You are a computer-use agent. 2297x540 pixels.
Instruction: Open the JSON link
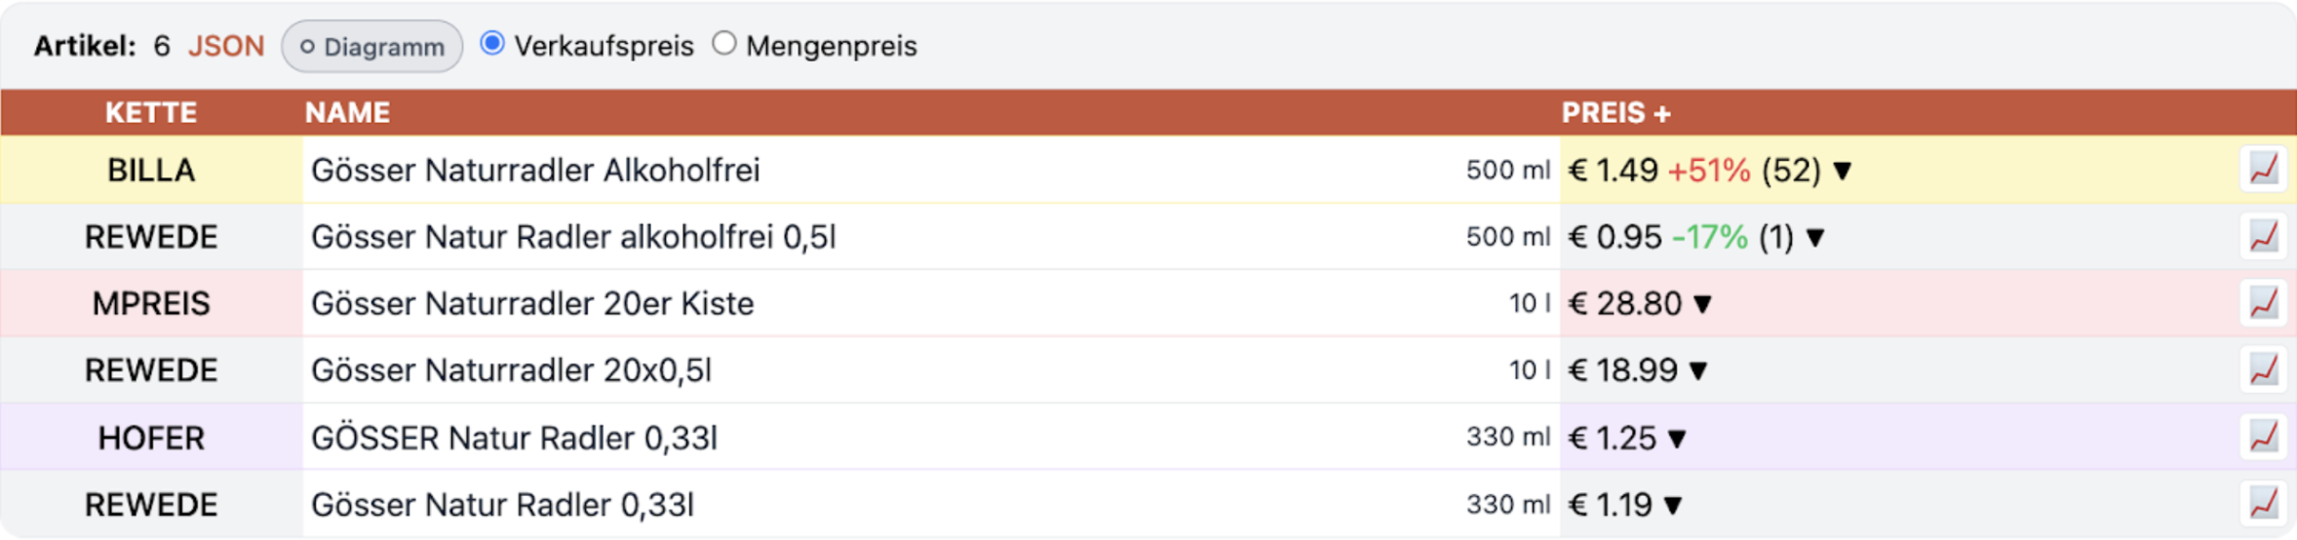(226, 46)
